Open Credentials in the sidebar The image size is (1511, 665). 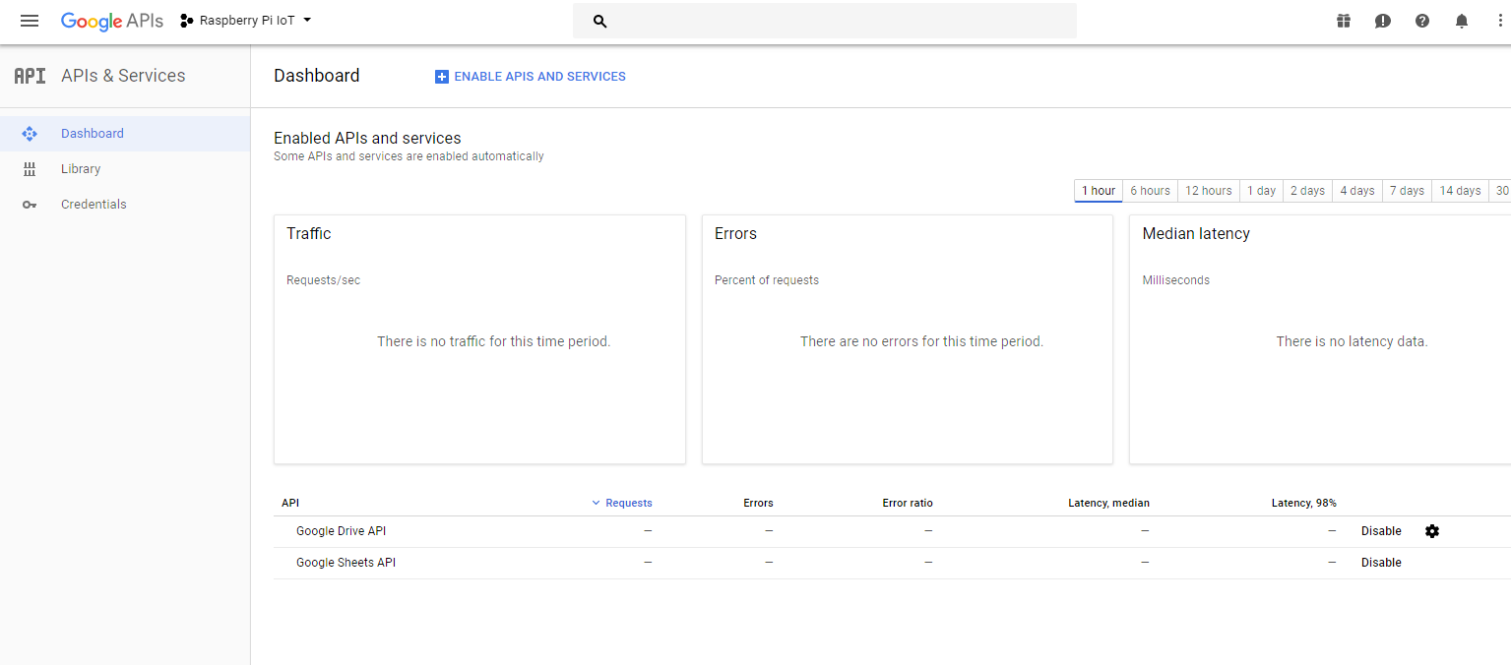pyautogui.click(x=125, y=205)
